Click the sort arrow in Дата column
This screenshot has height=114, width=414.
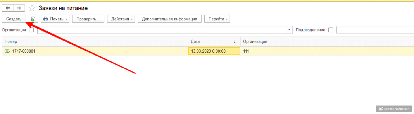[x=235, y=42]
